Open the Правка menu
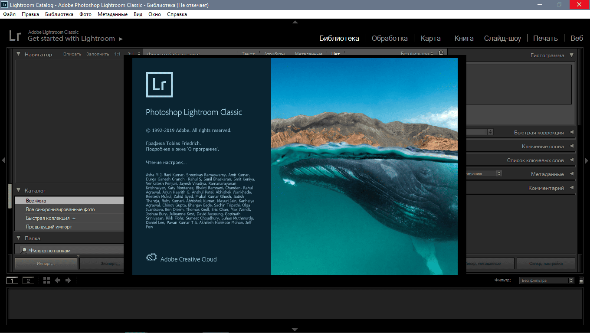Screen dimensions: 590x333 (x=30, y=14)
